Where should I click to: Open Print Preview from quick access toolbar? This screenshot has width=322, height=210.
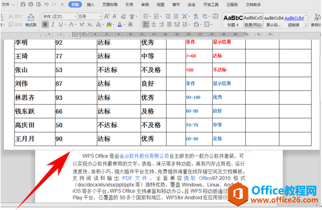point(38,4)
